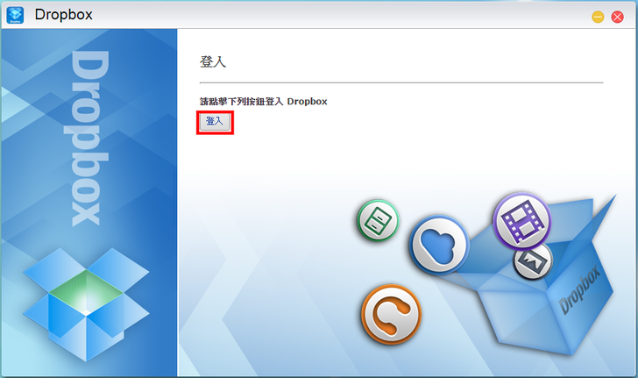Click the Dropbox title text in title bar

pyautogui.click(x=63, y=15)
